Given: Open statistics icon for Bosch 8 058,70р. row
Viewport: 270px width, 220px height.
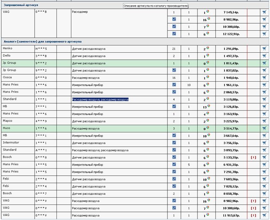Looking at the screenshot, I should click(208, 193).
